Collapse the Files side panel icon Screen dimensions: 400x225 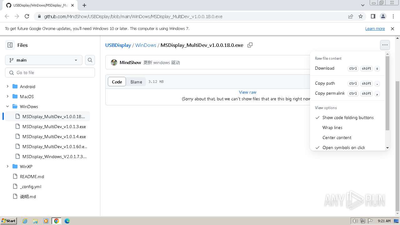coord(10,45)
